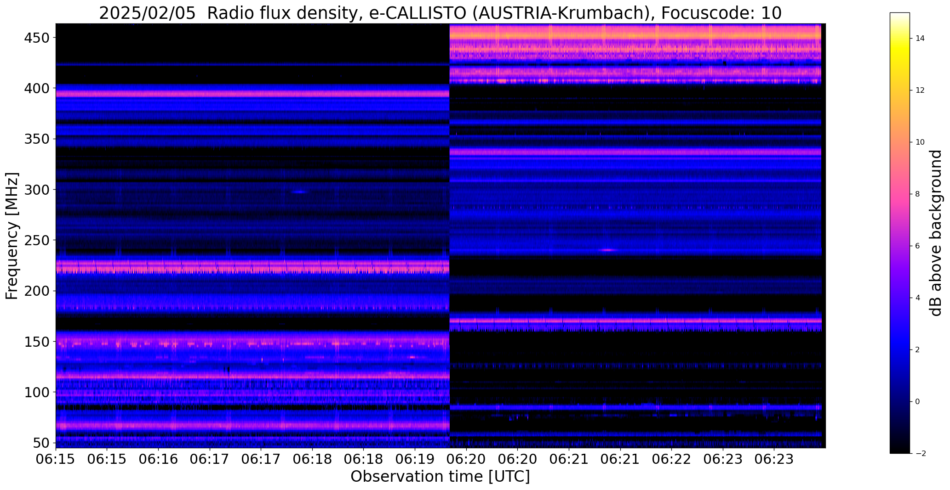Click the colorbar tick label 10

920,142
